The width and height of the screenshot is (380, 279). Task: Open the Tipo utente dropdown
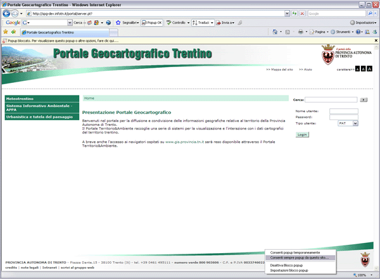[348, 123]
